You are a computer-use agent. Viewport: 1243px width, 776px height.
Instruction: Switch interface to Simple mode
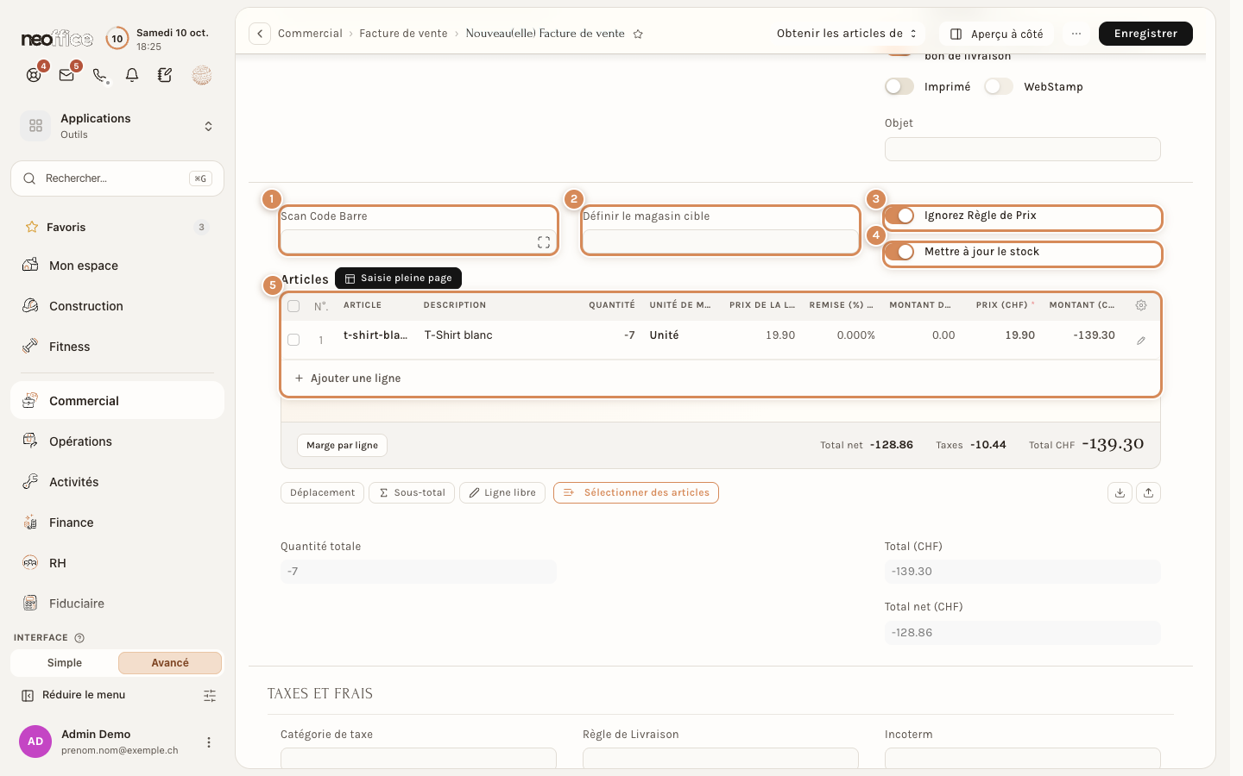(x=65, y=663)
